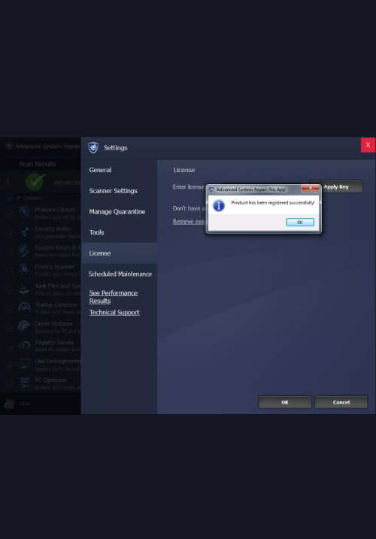376x539 pixels.
Task: Toggle the Startup Optimizer checkbox in the main window
Action: click(9, 309)
